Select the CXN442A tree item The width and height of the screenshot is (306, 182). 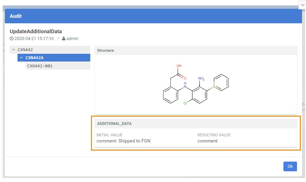[x=34, y=58]
